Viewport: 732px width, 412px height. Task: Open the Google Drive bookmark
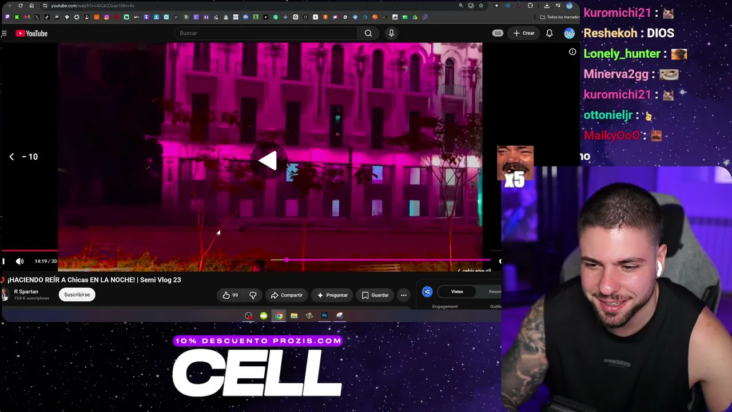click(x=415, y=17)
